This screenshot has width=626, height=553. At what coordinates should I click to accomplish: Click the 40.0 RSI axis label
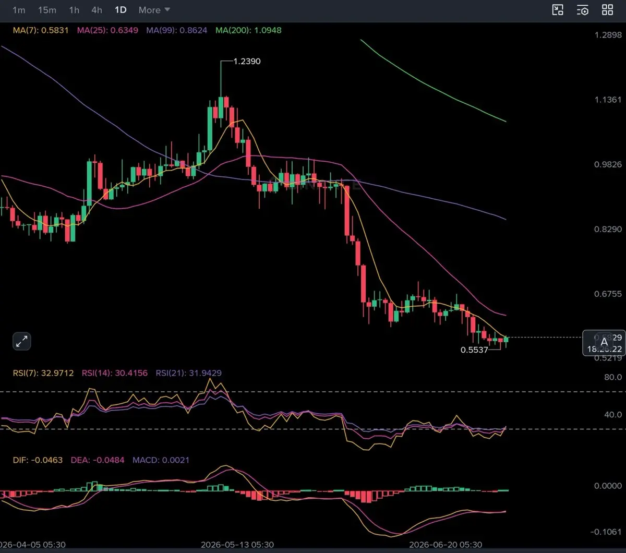click(x=612, y=415)
